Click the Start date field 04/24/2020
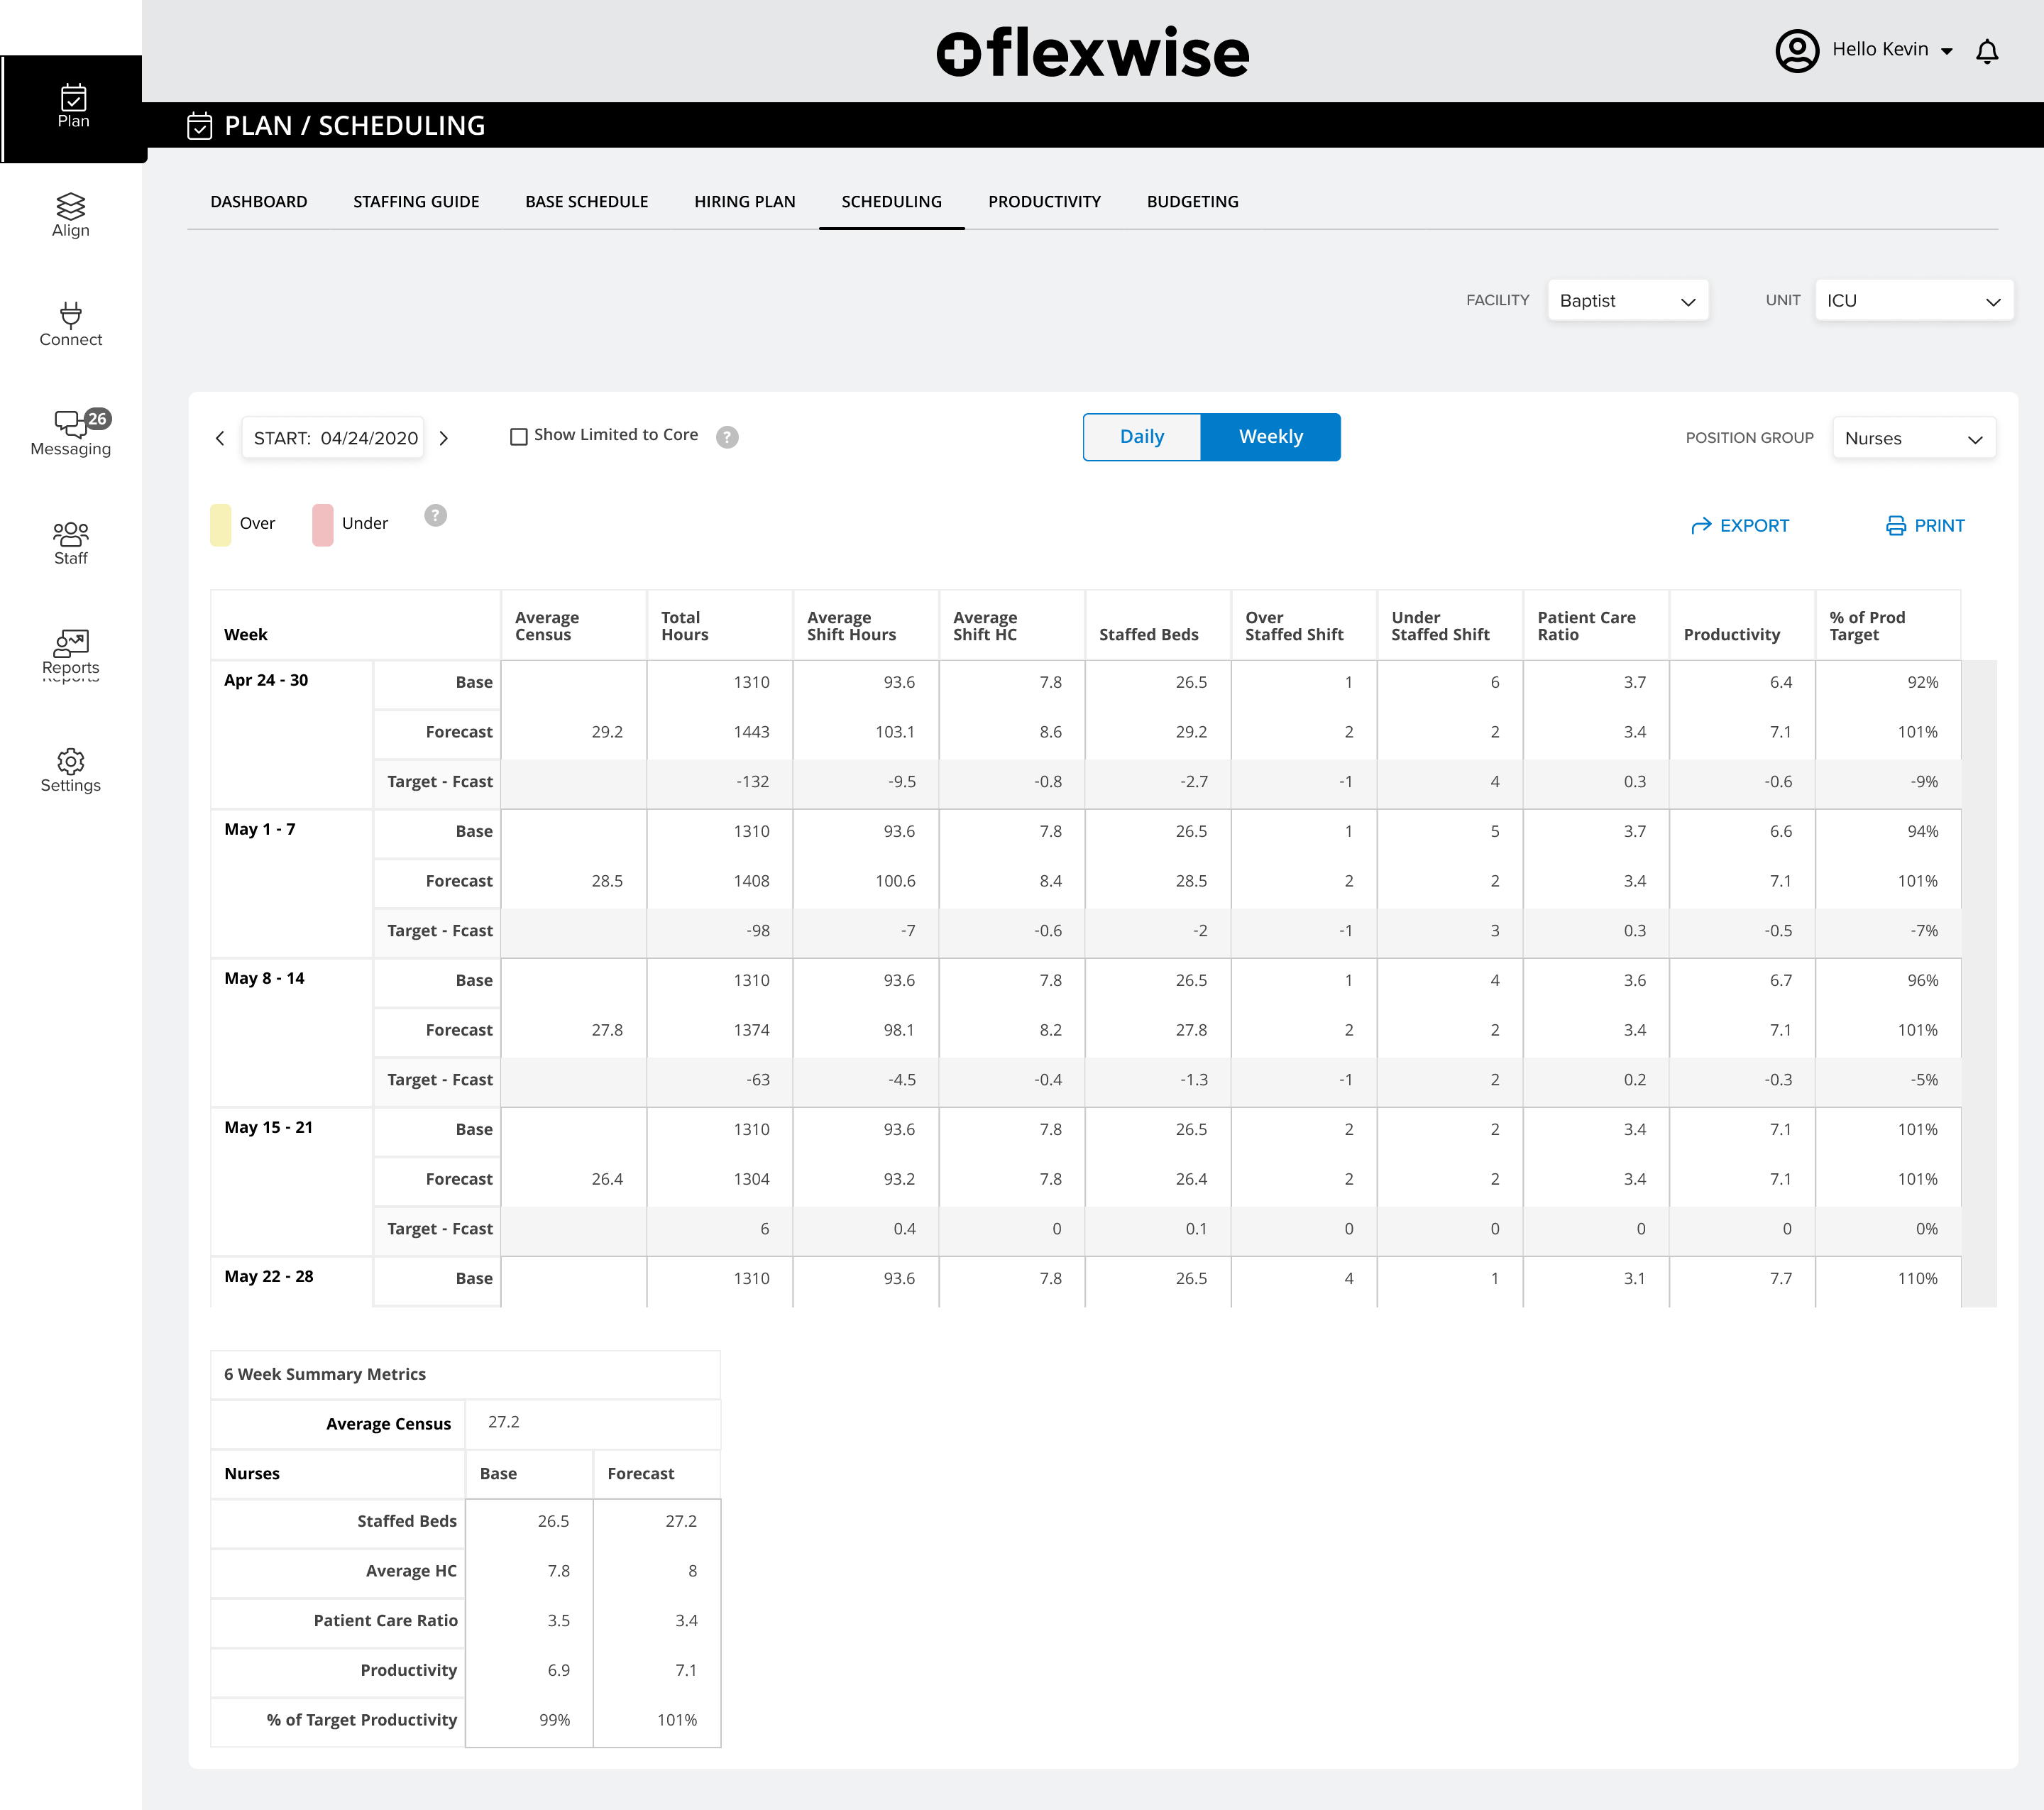This screenshot has height=1810, width=2044. (333, 438)
